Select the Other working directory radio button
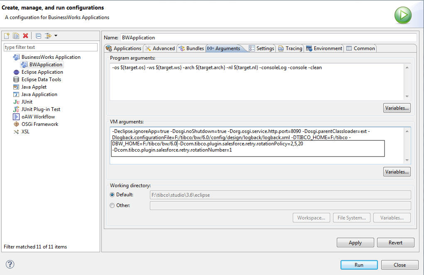Image resolution: width=424 pixels, height=275 pixels. [x=112, y=205]
